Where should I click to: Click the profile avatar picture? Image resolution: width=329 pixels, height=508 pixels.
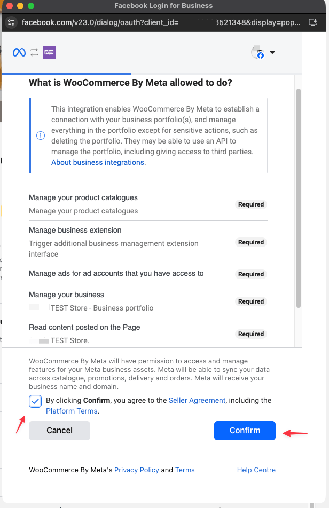point(257,52)
